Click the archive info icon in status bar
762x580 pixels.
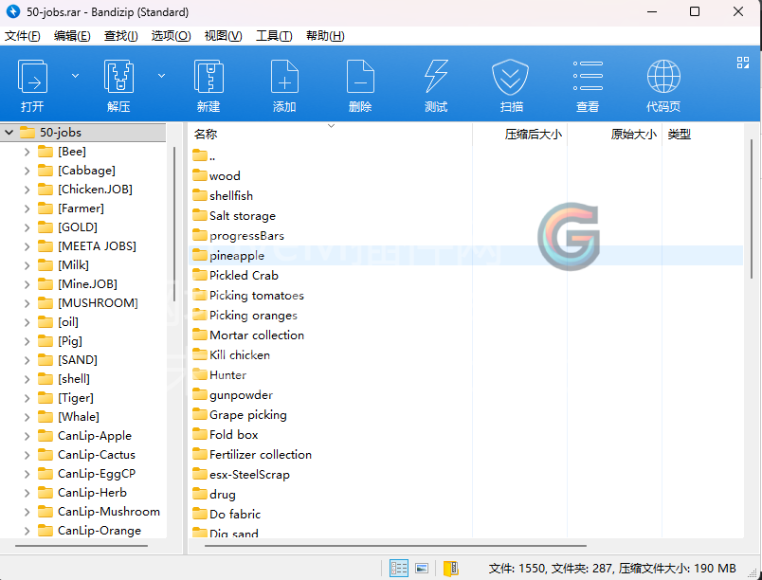(451, 568)
